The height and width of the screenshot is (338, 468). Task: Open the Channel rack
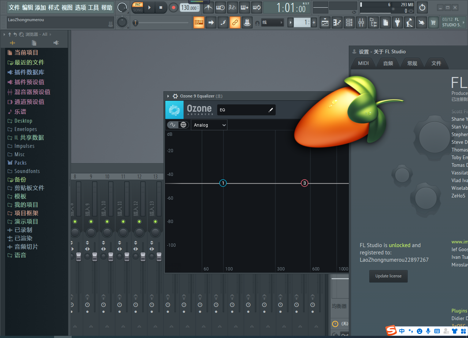349,22
